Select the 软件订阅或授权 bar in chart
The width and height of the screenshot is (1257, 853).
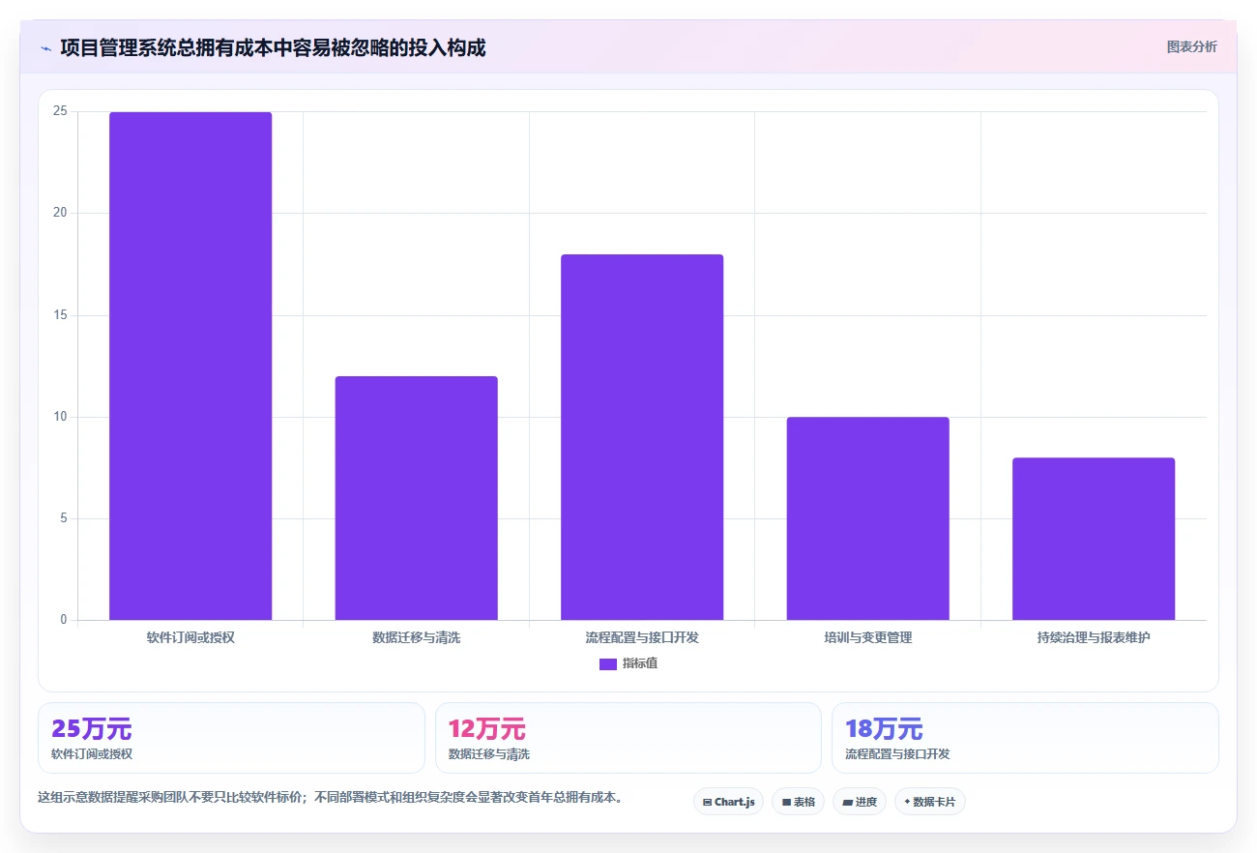coord(190,366)
